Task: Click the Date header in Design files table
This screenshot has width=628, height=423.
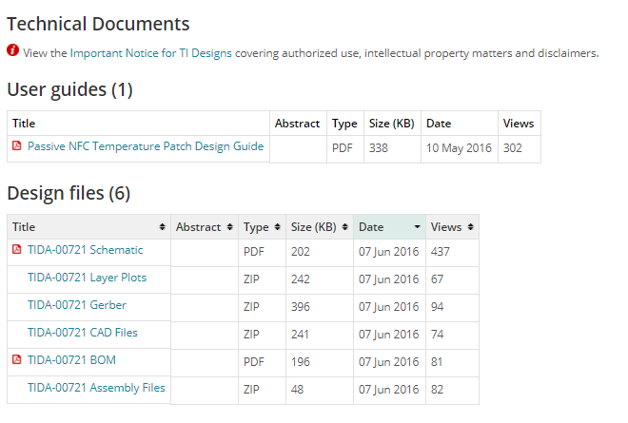Action: [x=371, y=227]
